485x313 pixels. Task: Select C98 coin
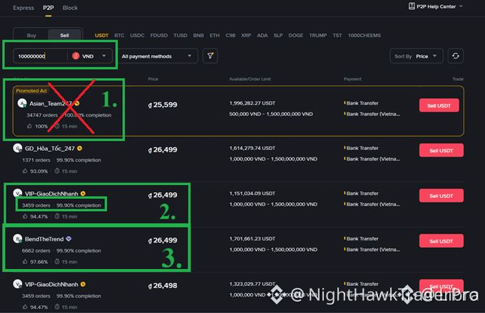click(x=230, y=35)
